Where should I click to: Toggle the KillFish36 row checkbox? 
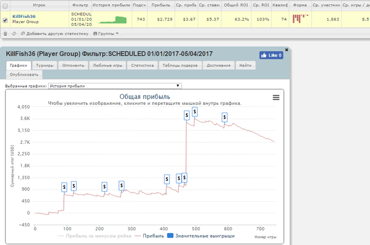(5, 20)
